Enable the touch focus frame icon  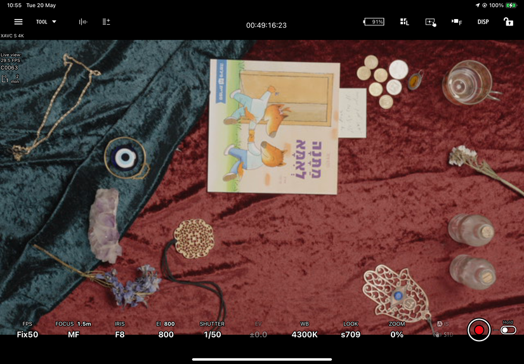(x=430, y=22)
